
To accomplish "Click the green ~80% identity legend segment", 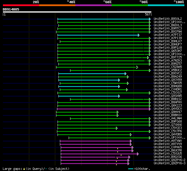I will [130, 5].
